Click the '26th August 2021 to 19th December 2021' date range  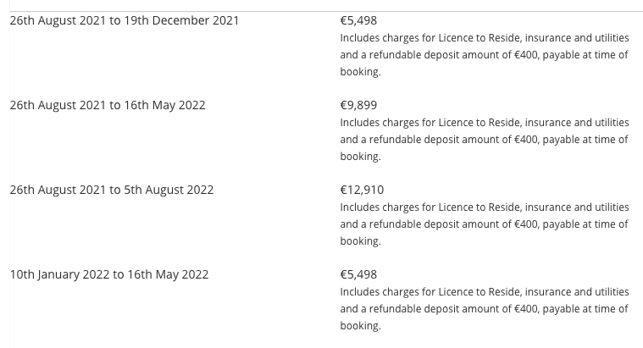tap(124, 20)
